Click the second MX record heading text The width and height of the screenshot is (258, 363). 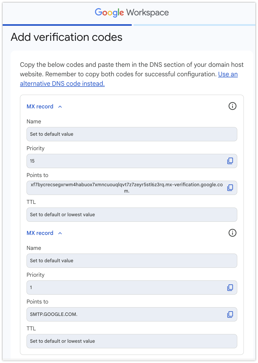pyautogui.click(x=40, y=233)
